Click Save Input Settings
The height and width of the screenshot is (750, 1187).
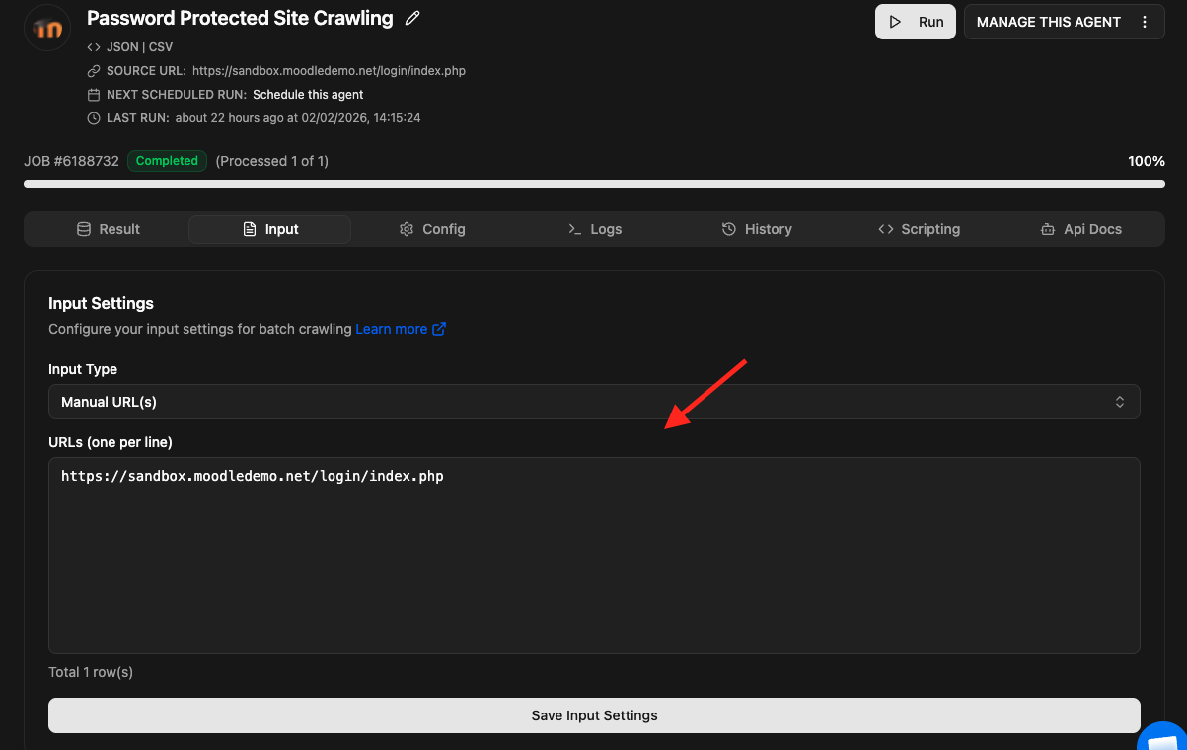(593, 715)
